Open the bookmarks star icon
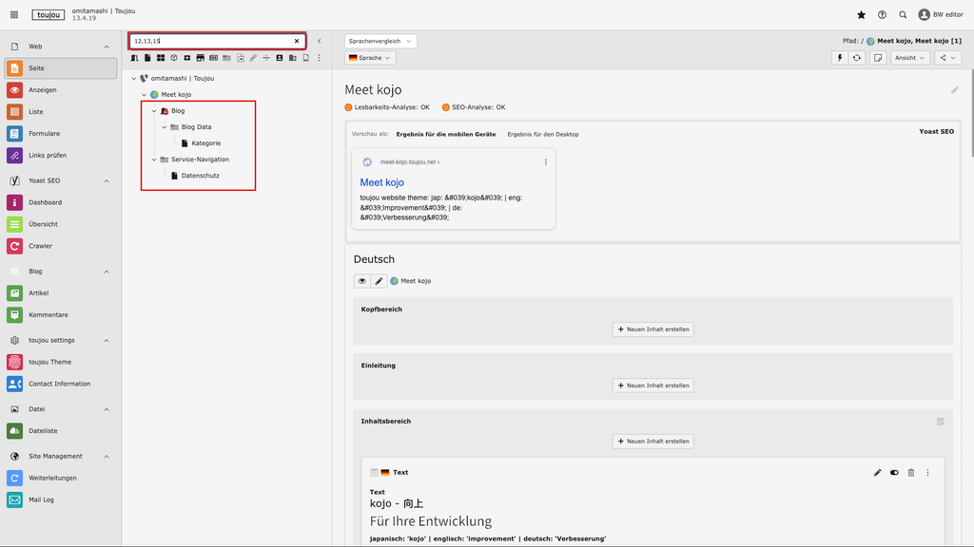The width and height of the screenshot is (974, 547). pos(861,15)
